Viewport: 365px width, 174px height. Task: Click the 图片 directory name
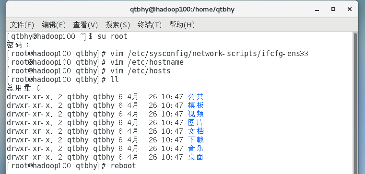point(196,123)
